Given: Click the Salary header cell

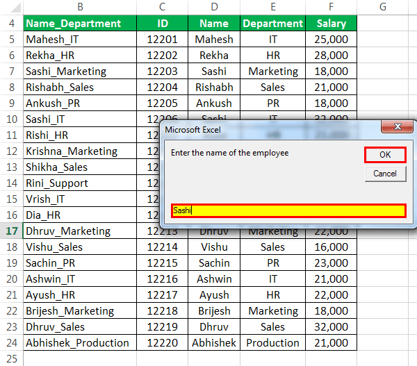Looking at the screenshot, I should click(x=331, y=23).
